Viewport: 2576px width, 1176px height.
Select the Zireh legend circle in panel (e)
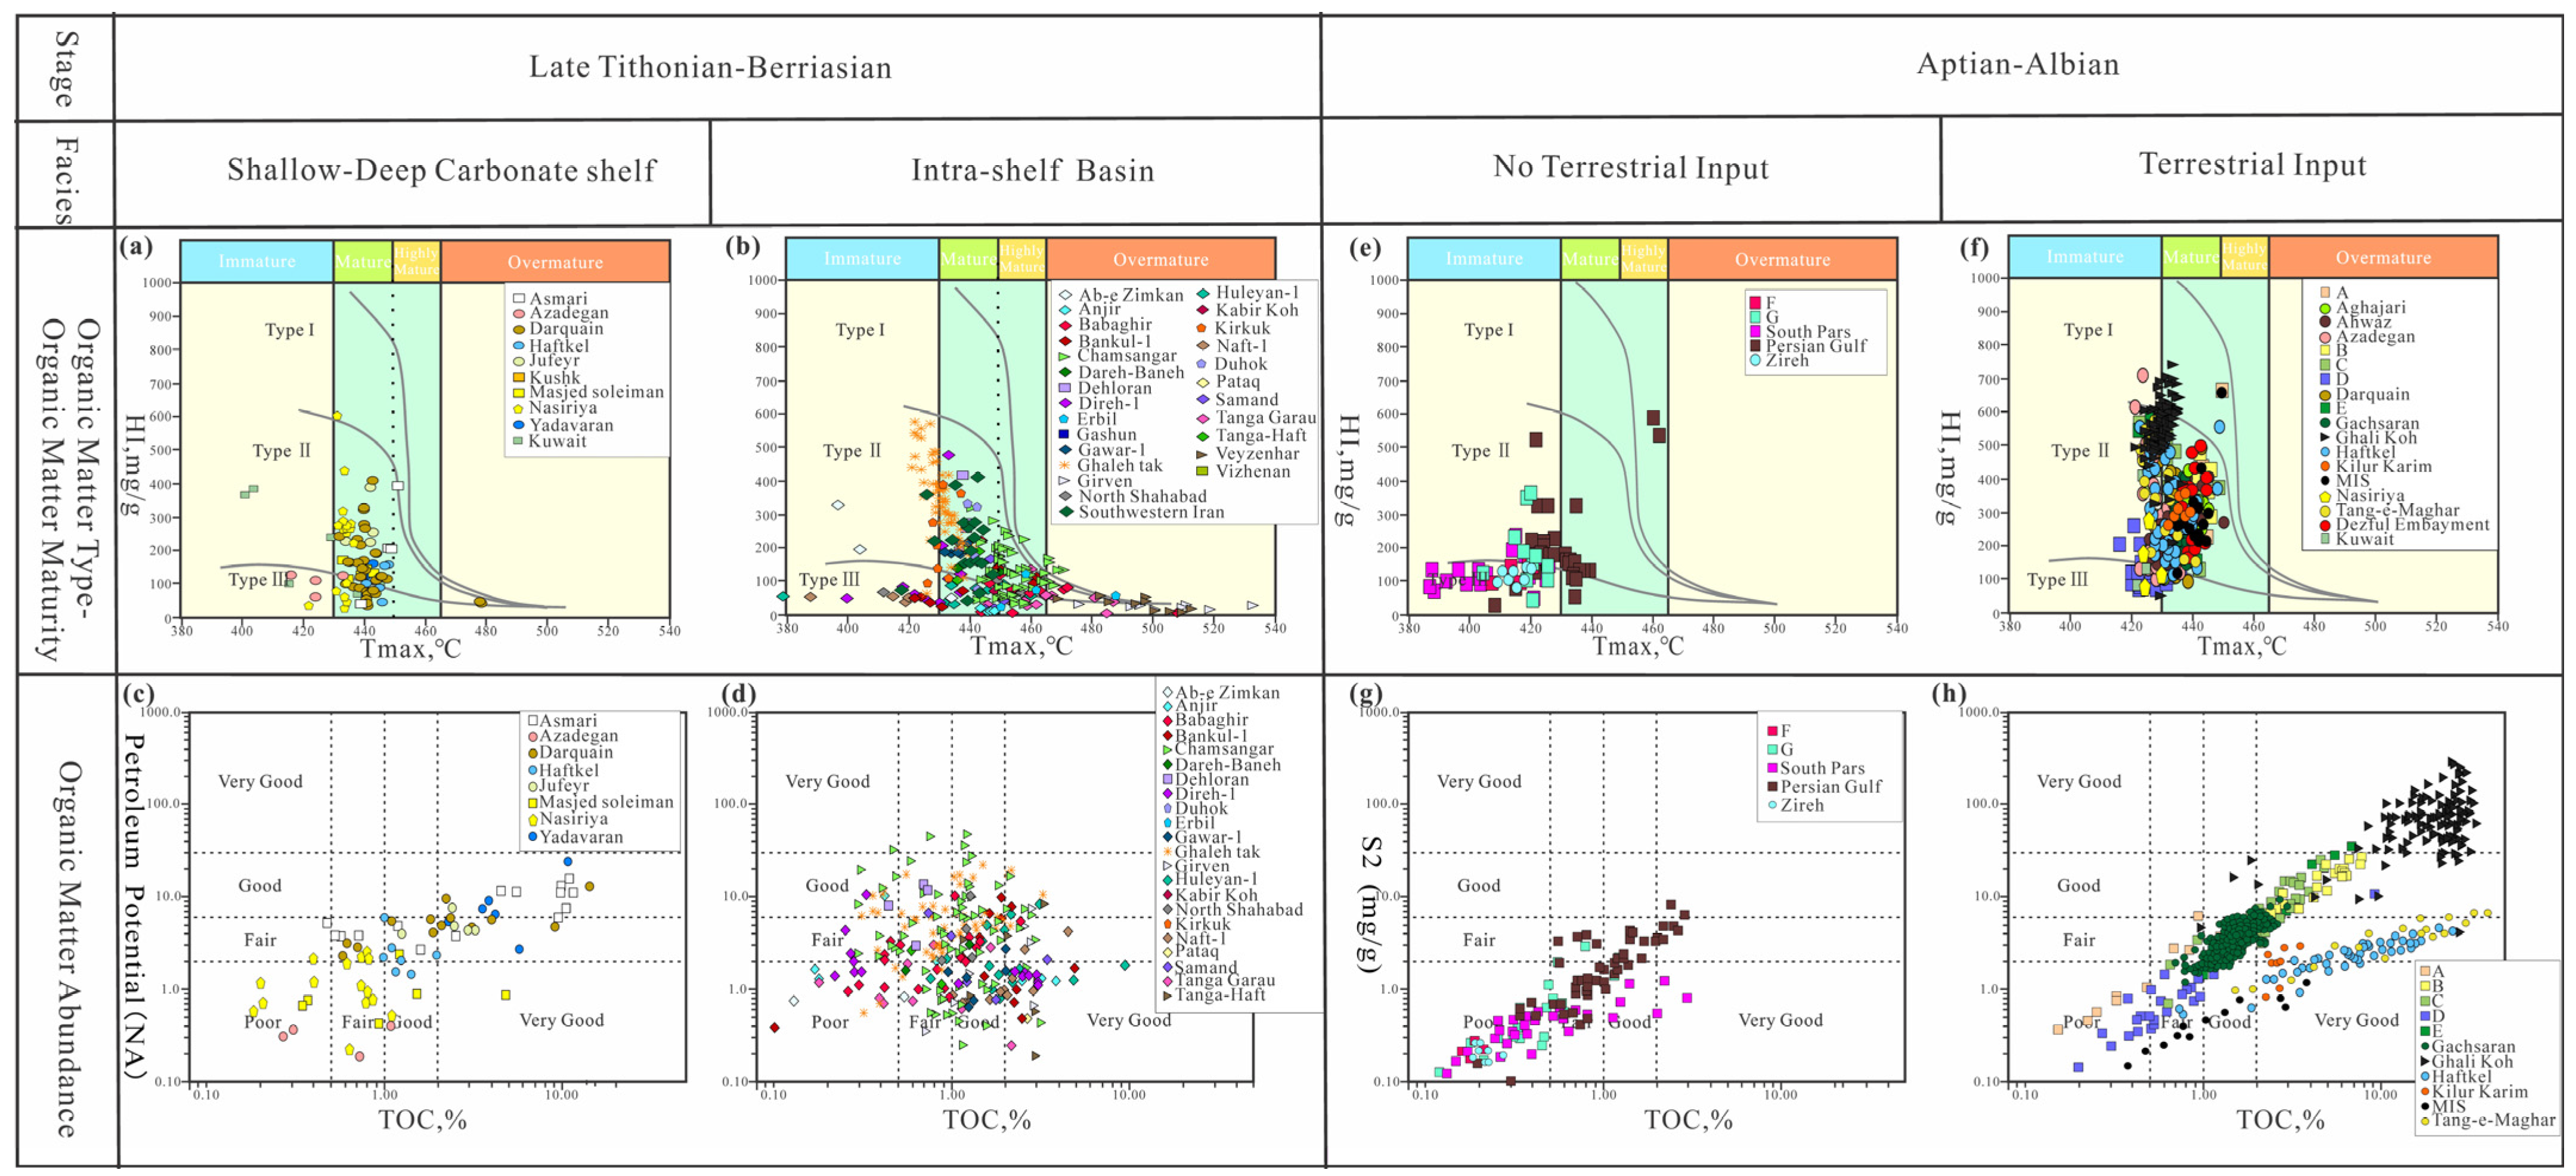(1754, 360)
